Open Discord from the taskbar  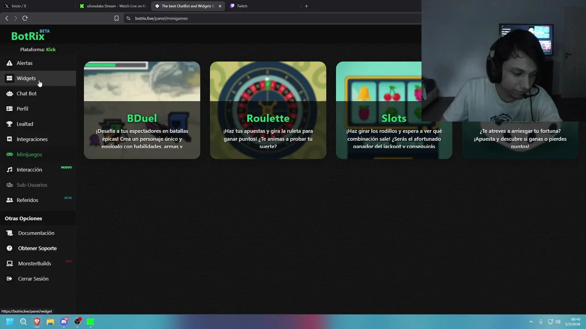click(64, 322)
